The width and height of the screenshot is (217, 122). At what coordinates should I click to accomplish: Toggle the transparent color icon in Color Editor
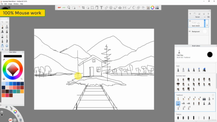tap(4, 79)
